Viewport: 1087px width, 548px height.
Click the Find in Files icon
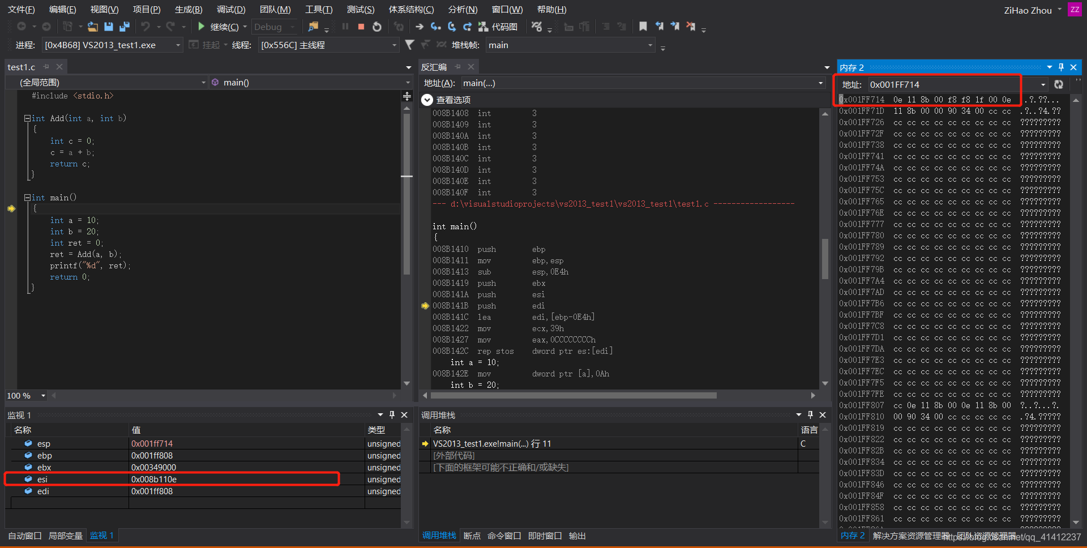[x=313, y=27]
